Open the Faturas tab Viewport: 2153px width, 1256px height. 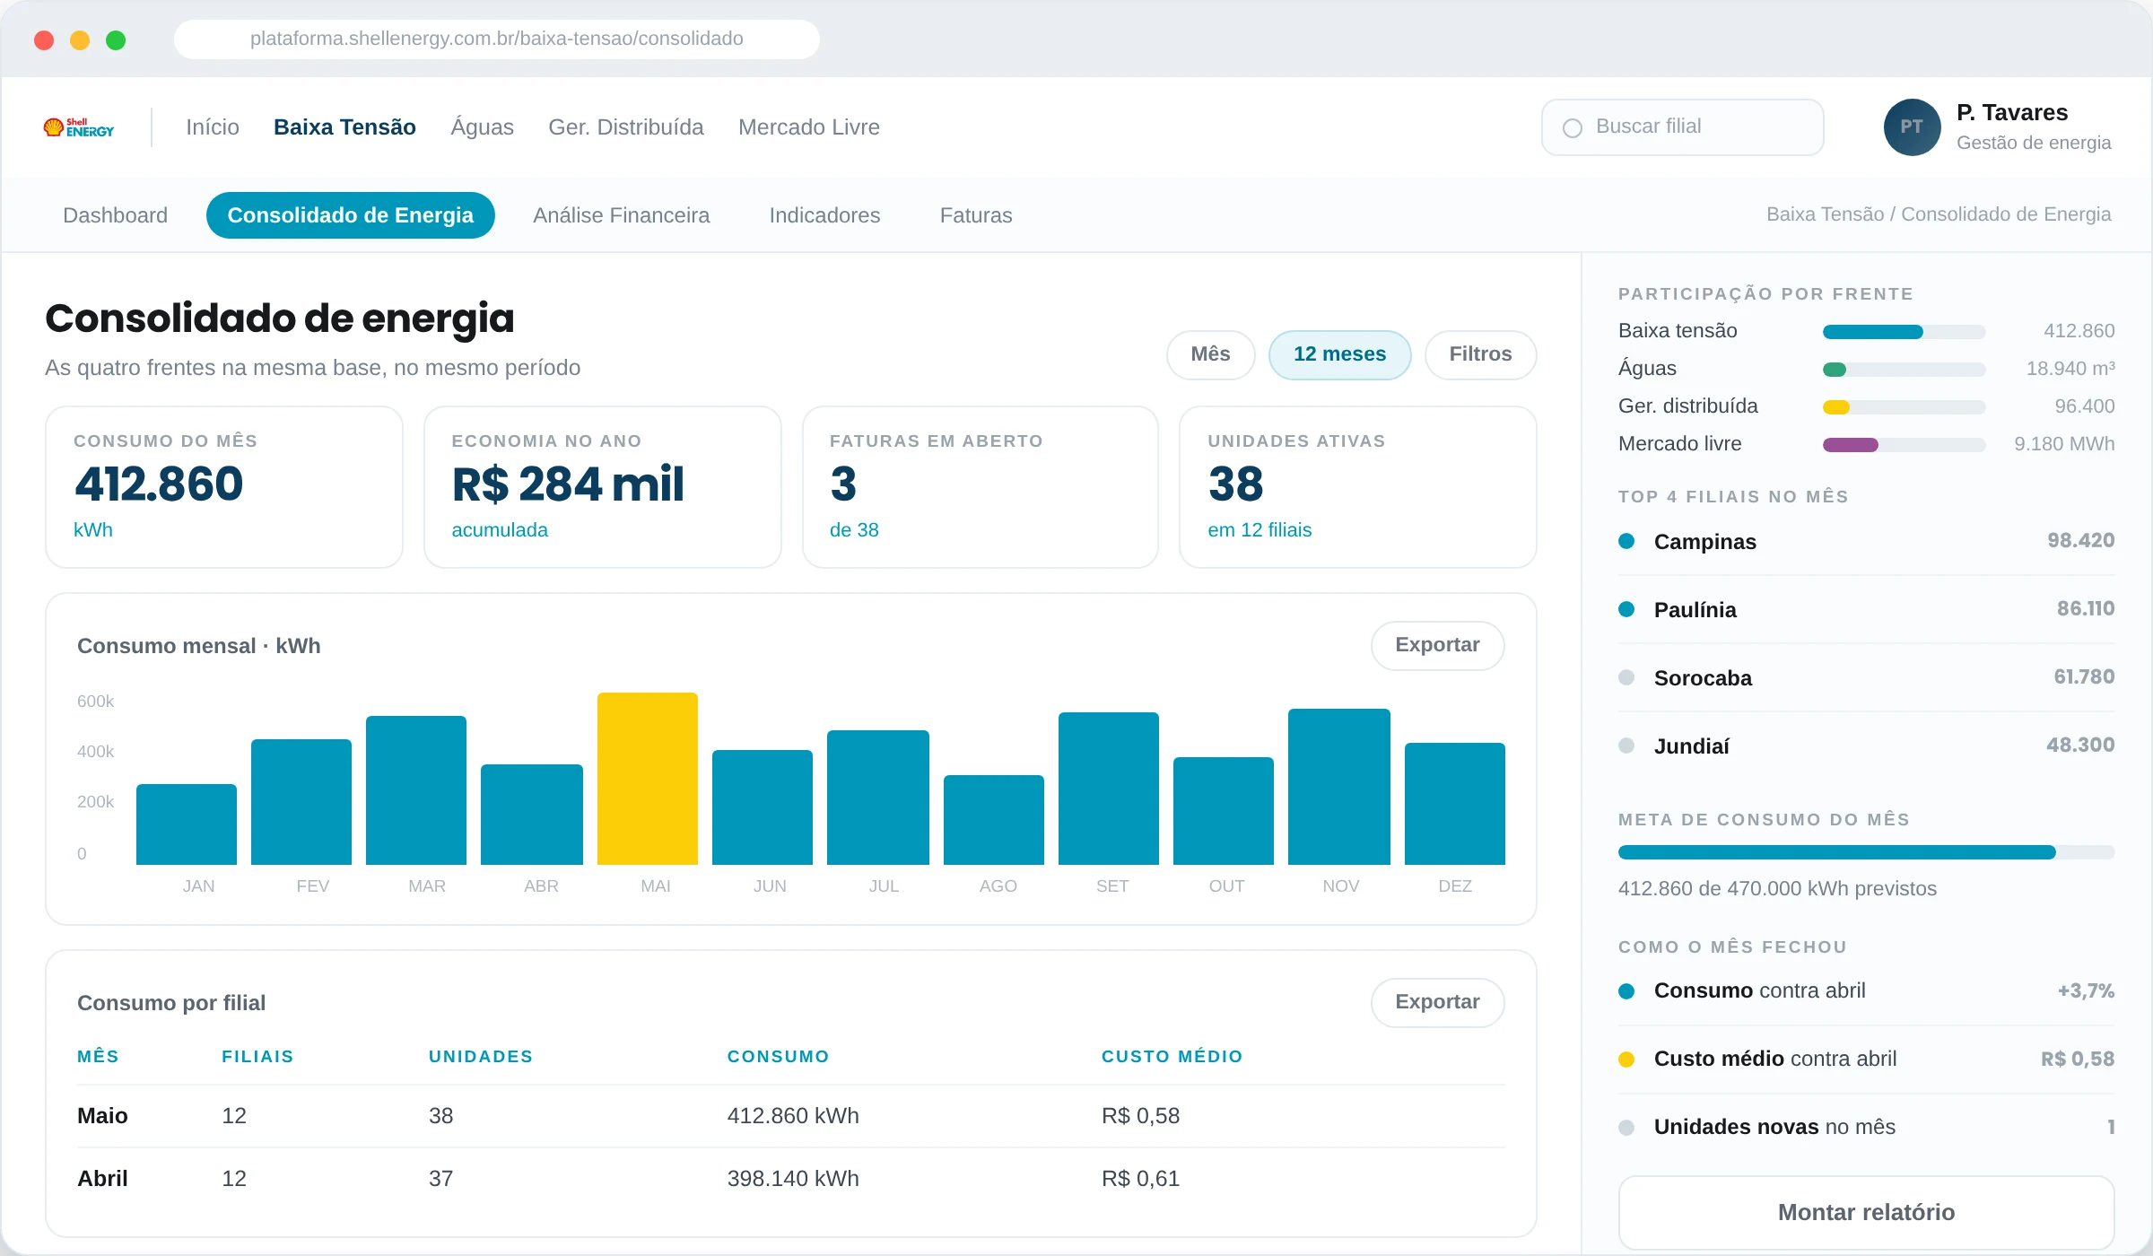click(976, 215)
